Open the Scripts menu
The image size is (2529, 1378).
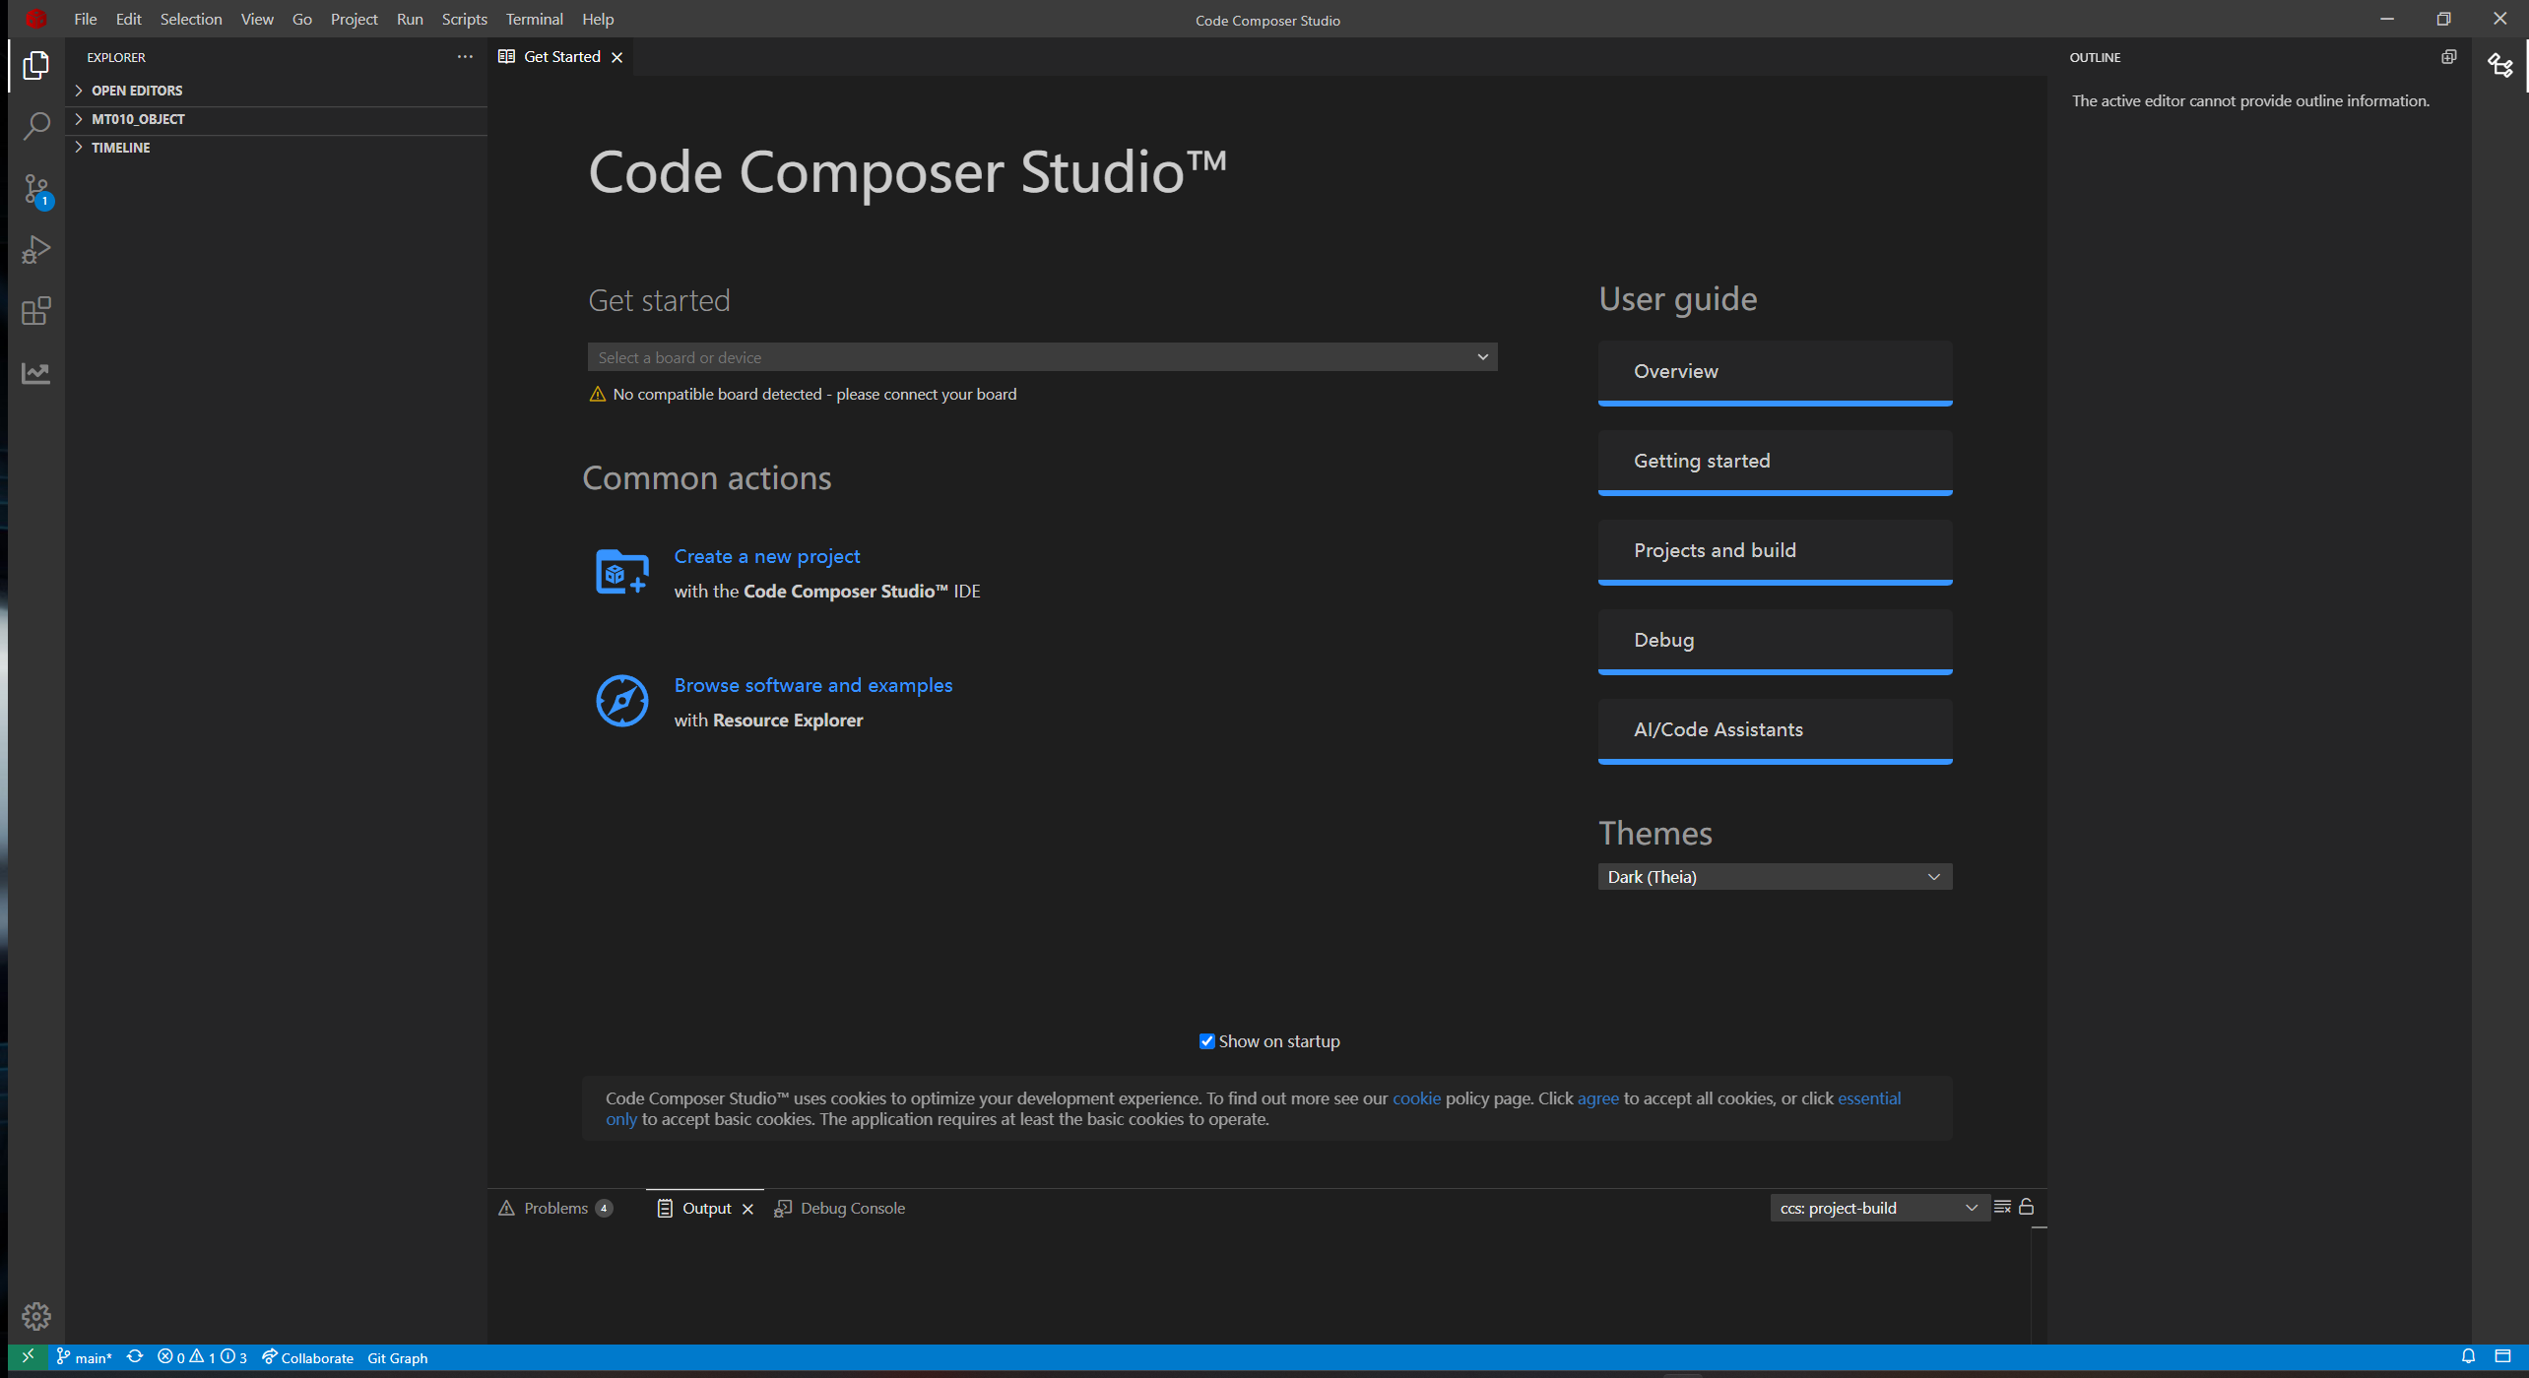click(464, 19)
